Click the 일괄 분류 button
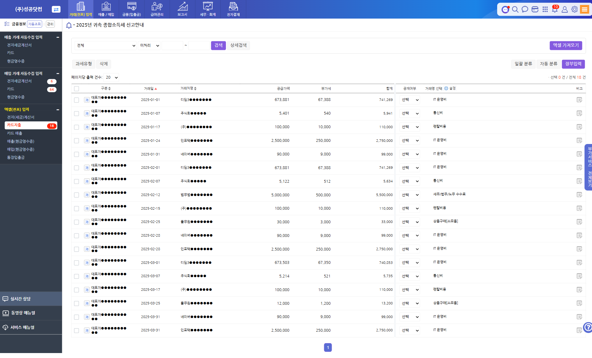Viewport: 592px width, 358px height. click(x=523, y=64)
